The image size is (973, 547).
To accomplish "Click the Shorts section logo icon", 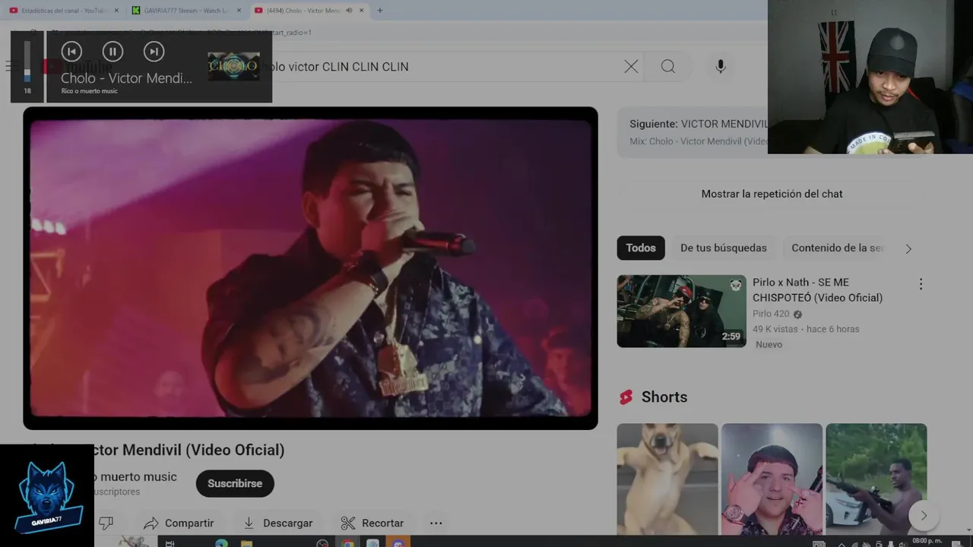I will [626, 397].
